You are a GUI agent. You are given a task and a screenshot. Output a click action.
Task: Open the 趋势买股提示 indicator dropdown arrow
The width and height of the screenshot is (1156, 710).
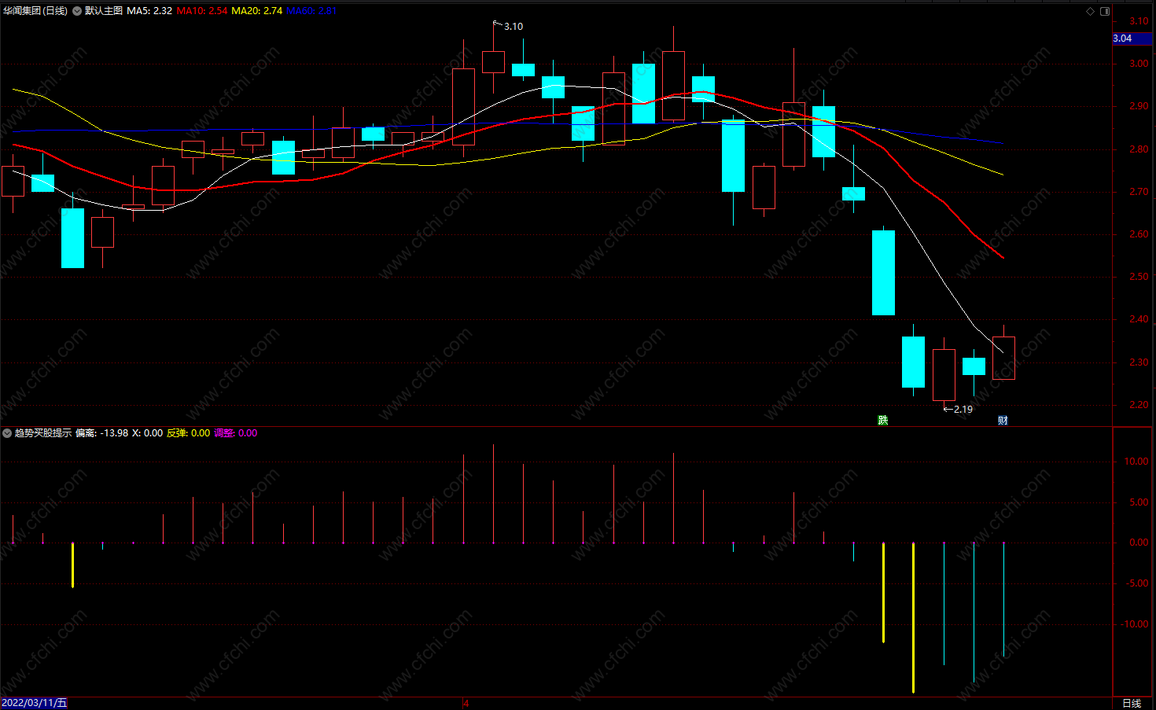[7, 433]
